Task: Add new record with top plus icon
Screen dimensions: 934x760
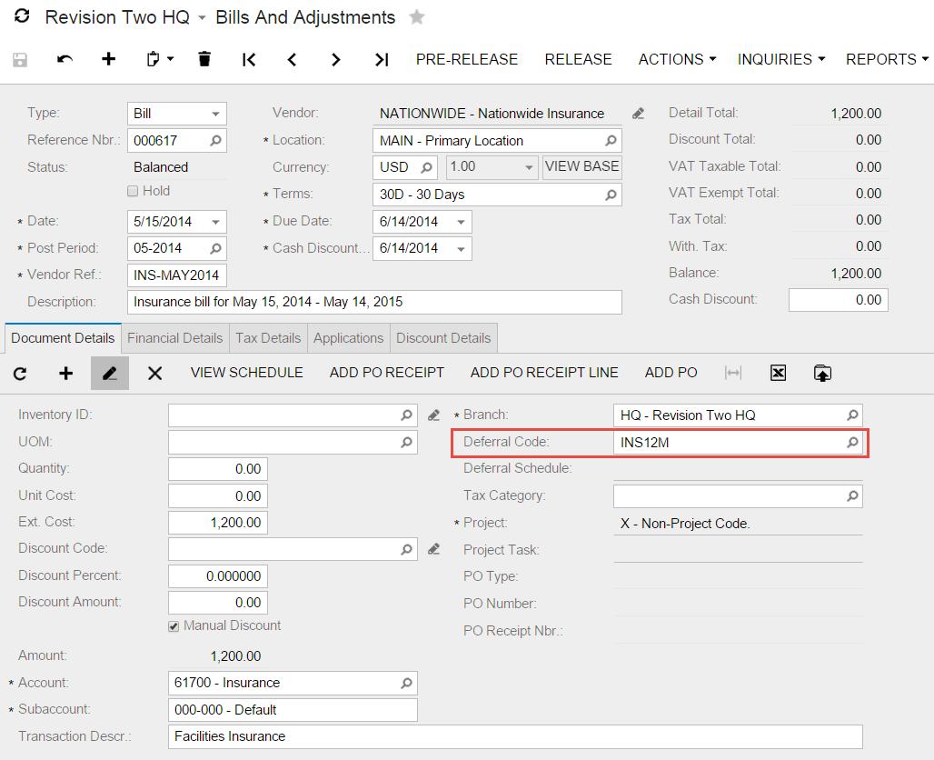Action: pyautogui.click(x=108, y=59)
